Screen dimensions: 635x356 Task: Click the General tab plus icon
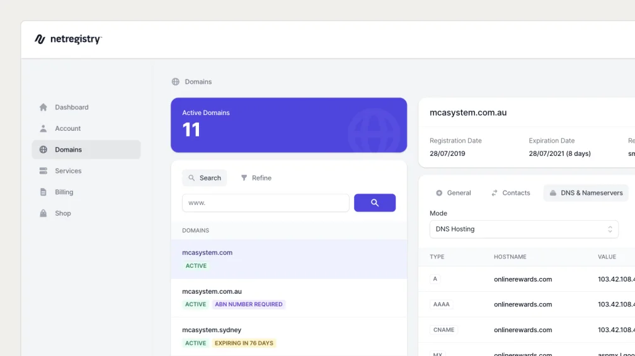click(x=439, y=193)
